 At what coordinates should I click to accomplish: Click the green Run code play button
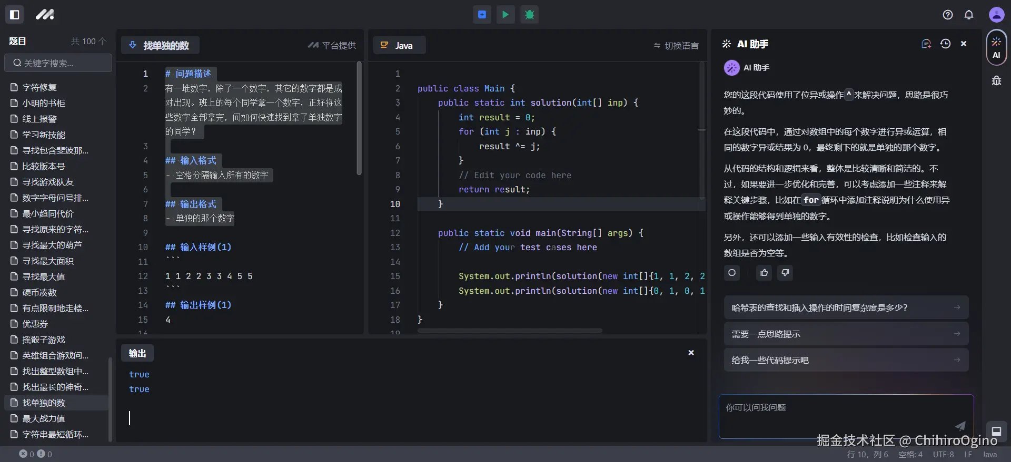click(506, 15)
